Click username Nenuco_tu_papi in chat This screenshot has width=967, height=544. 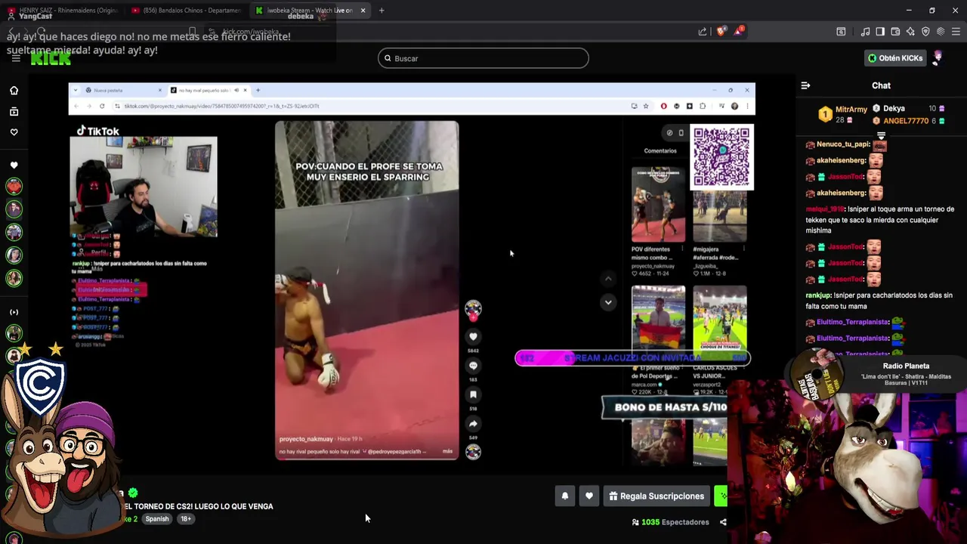coord(842,144)
